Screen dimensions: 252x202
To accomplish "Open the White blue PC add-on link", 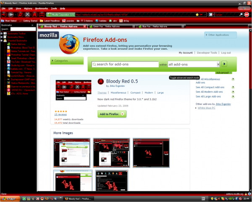I will click(206, 108).
